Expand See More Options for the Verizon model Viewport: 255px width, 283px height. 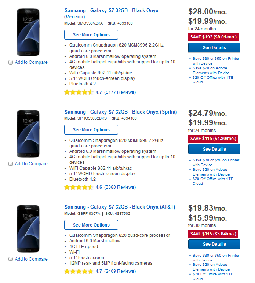91,35
